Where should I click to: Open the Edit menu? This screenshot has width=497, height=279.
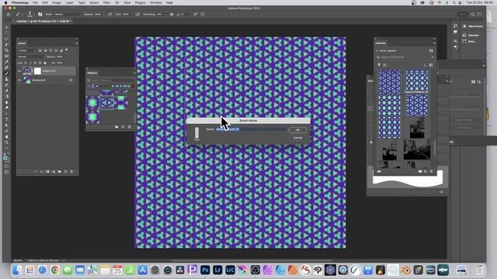pyautogui.click(x=45, y=2)
